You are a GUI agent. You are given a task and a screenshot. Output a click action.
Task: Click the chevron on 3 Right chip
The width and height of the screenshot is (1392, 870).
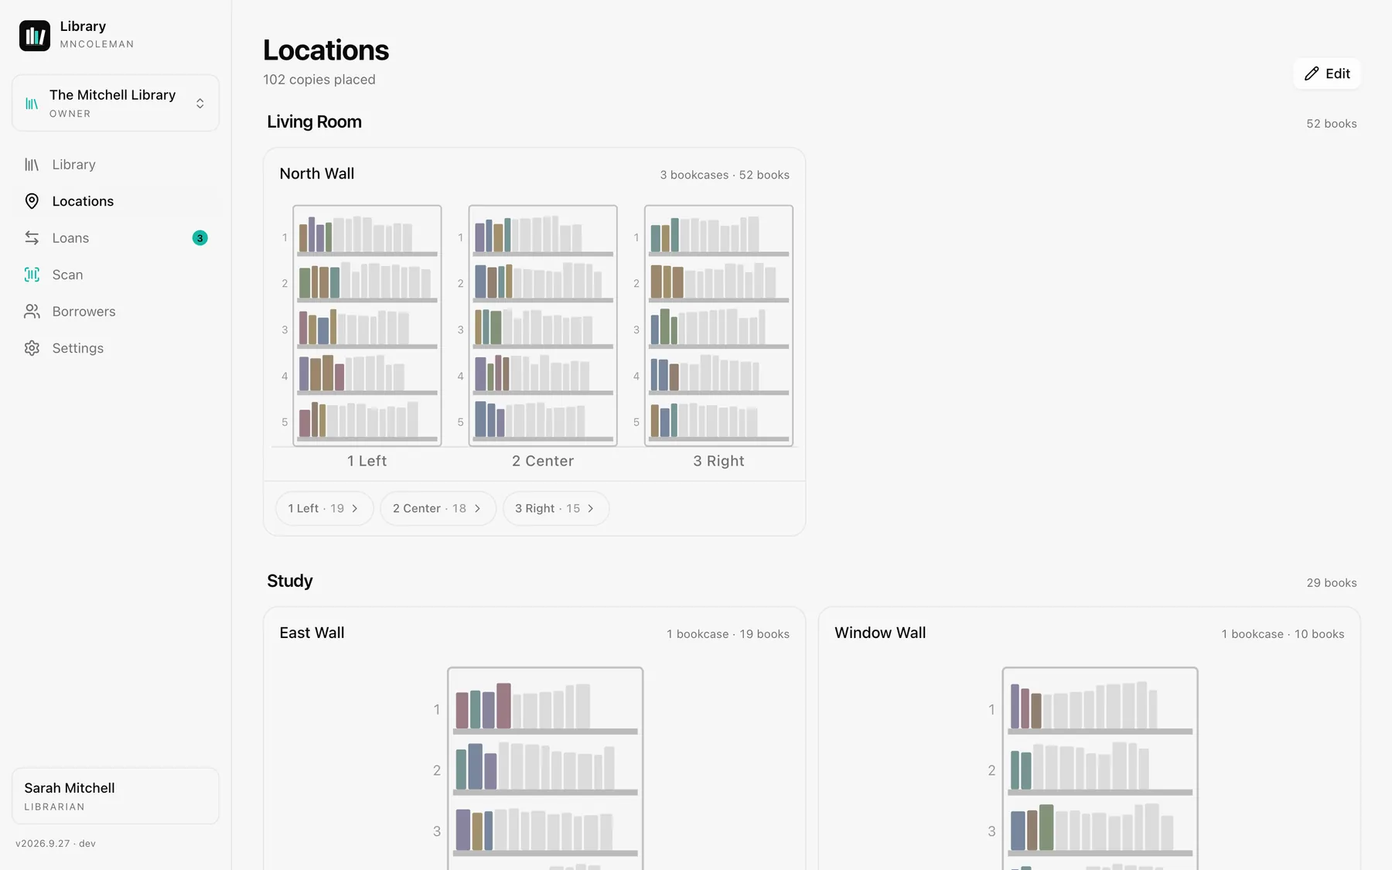point(591,509)
